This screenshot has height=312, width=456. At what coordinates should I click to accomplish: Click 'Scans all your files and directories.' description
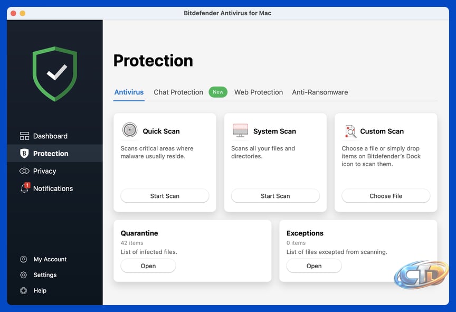[x=263, y=152]
